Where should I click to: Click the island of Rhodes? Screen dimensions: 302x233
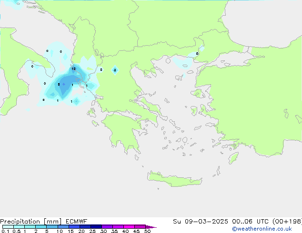[233, 157]
